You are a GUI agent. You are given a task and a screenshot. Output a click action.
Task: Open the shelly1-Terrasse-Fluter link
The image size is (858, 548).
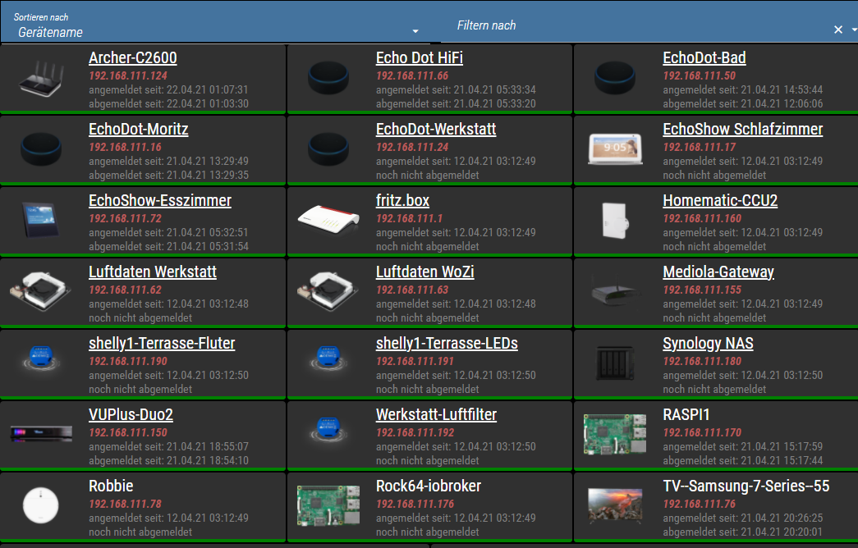[162, 344]
